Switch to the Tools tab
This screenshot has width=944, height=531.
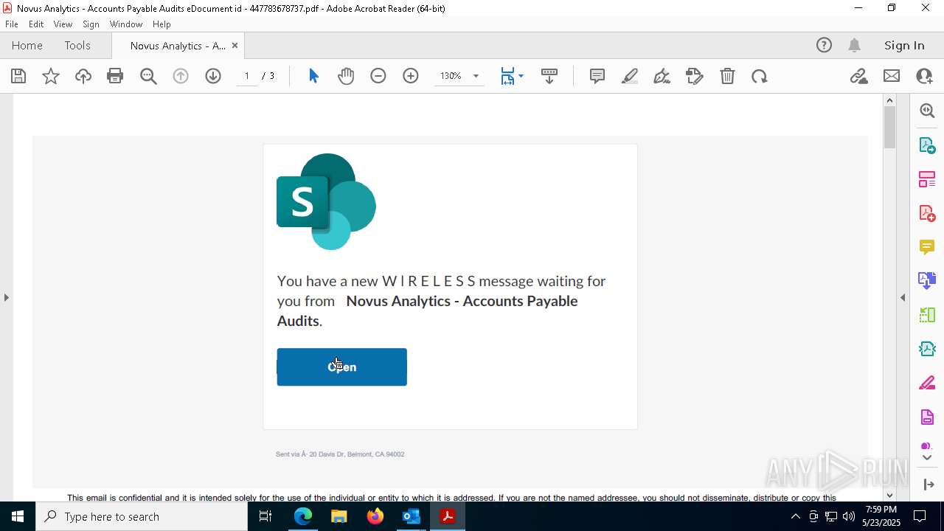77,46
